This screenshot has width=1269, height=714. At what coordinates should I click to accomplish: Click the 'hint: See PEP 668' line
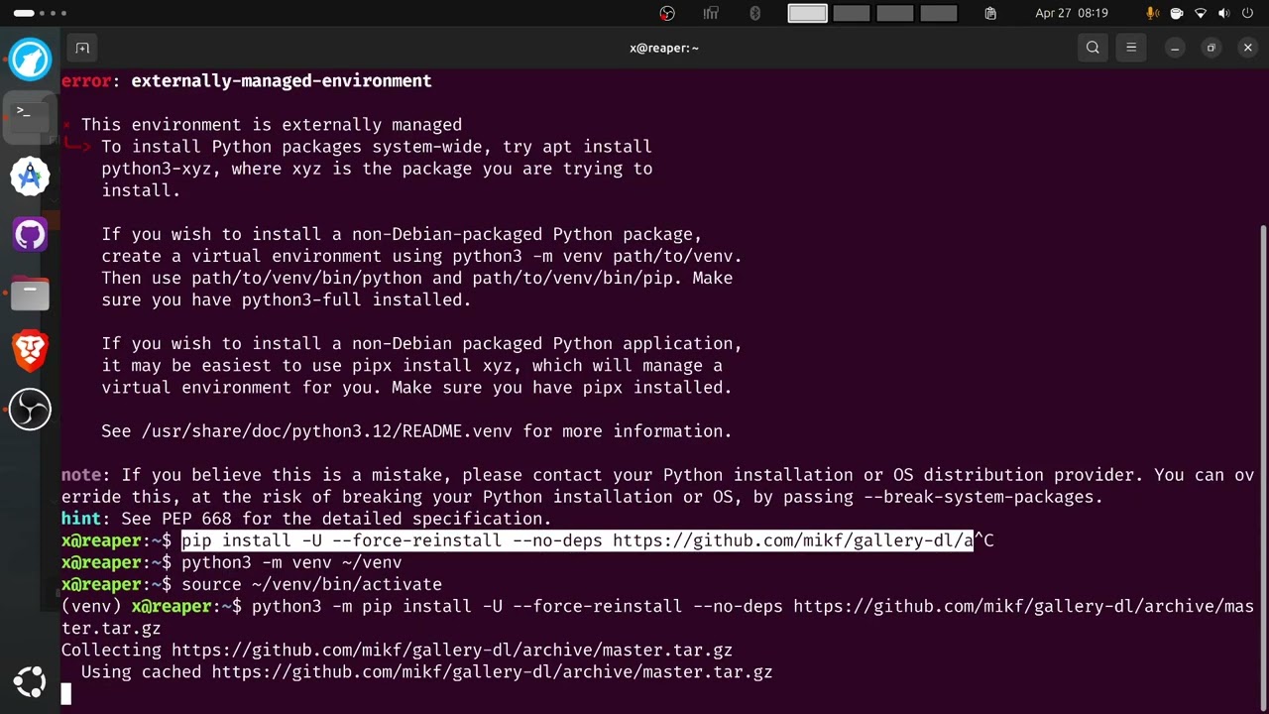pyautogui.click(x=306, y=519)
